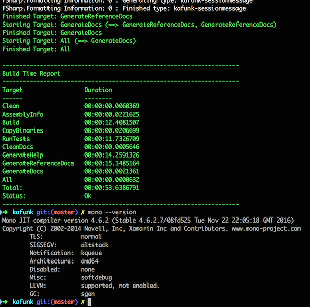Click the 'Duration' column header

[98, 90]
